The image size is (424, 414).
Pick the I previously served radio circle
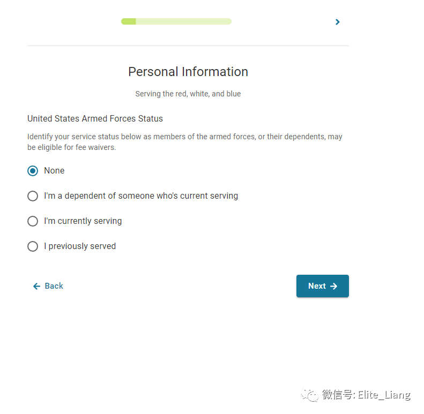coord(33,246)
